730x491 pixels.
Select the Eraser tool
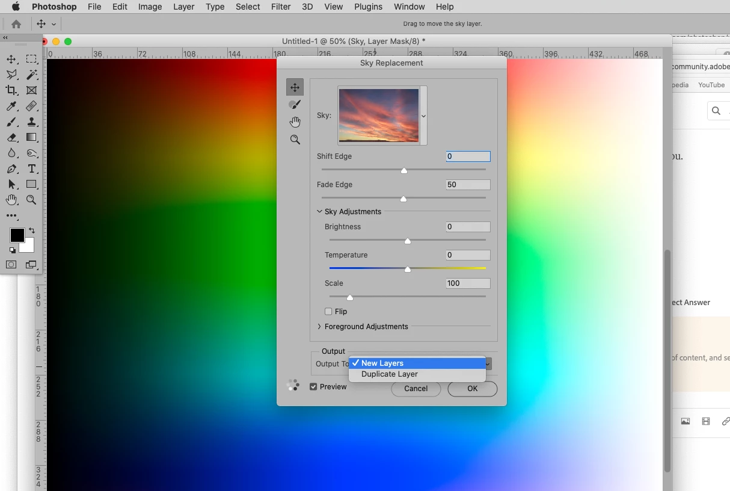click(x=11, y=137)
